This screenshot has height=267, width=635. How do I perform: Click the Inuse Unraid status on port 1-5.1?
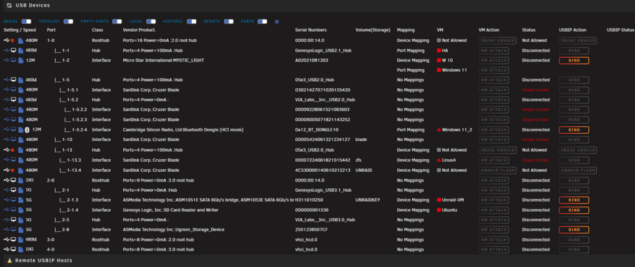tap(535, 90)
